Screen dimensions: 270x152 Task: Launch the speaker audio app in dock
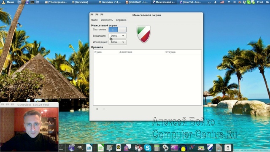click(x=118, y=148)
